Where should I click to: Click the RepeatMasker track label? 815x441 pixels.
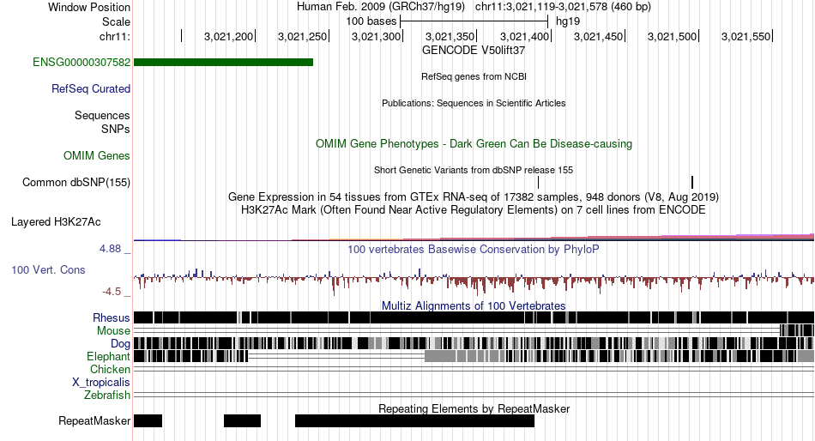tap(94, 420)
